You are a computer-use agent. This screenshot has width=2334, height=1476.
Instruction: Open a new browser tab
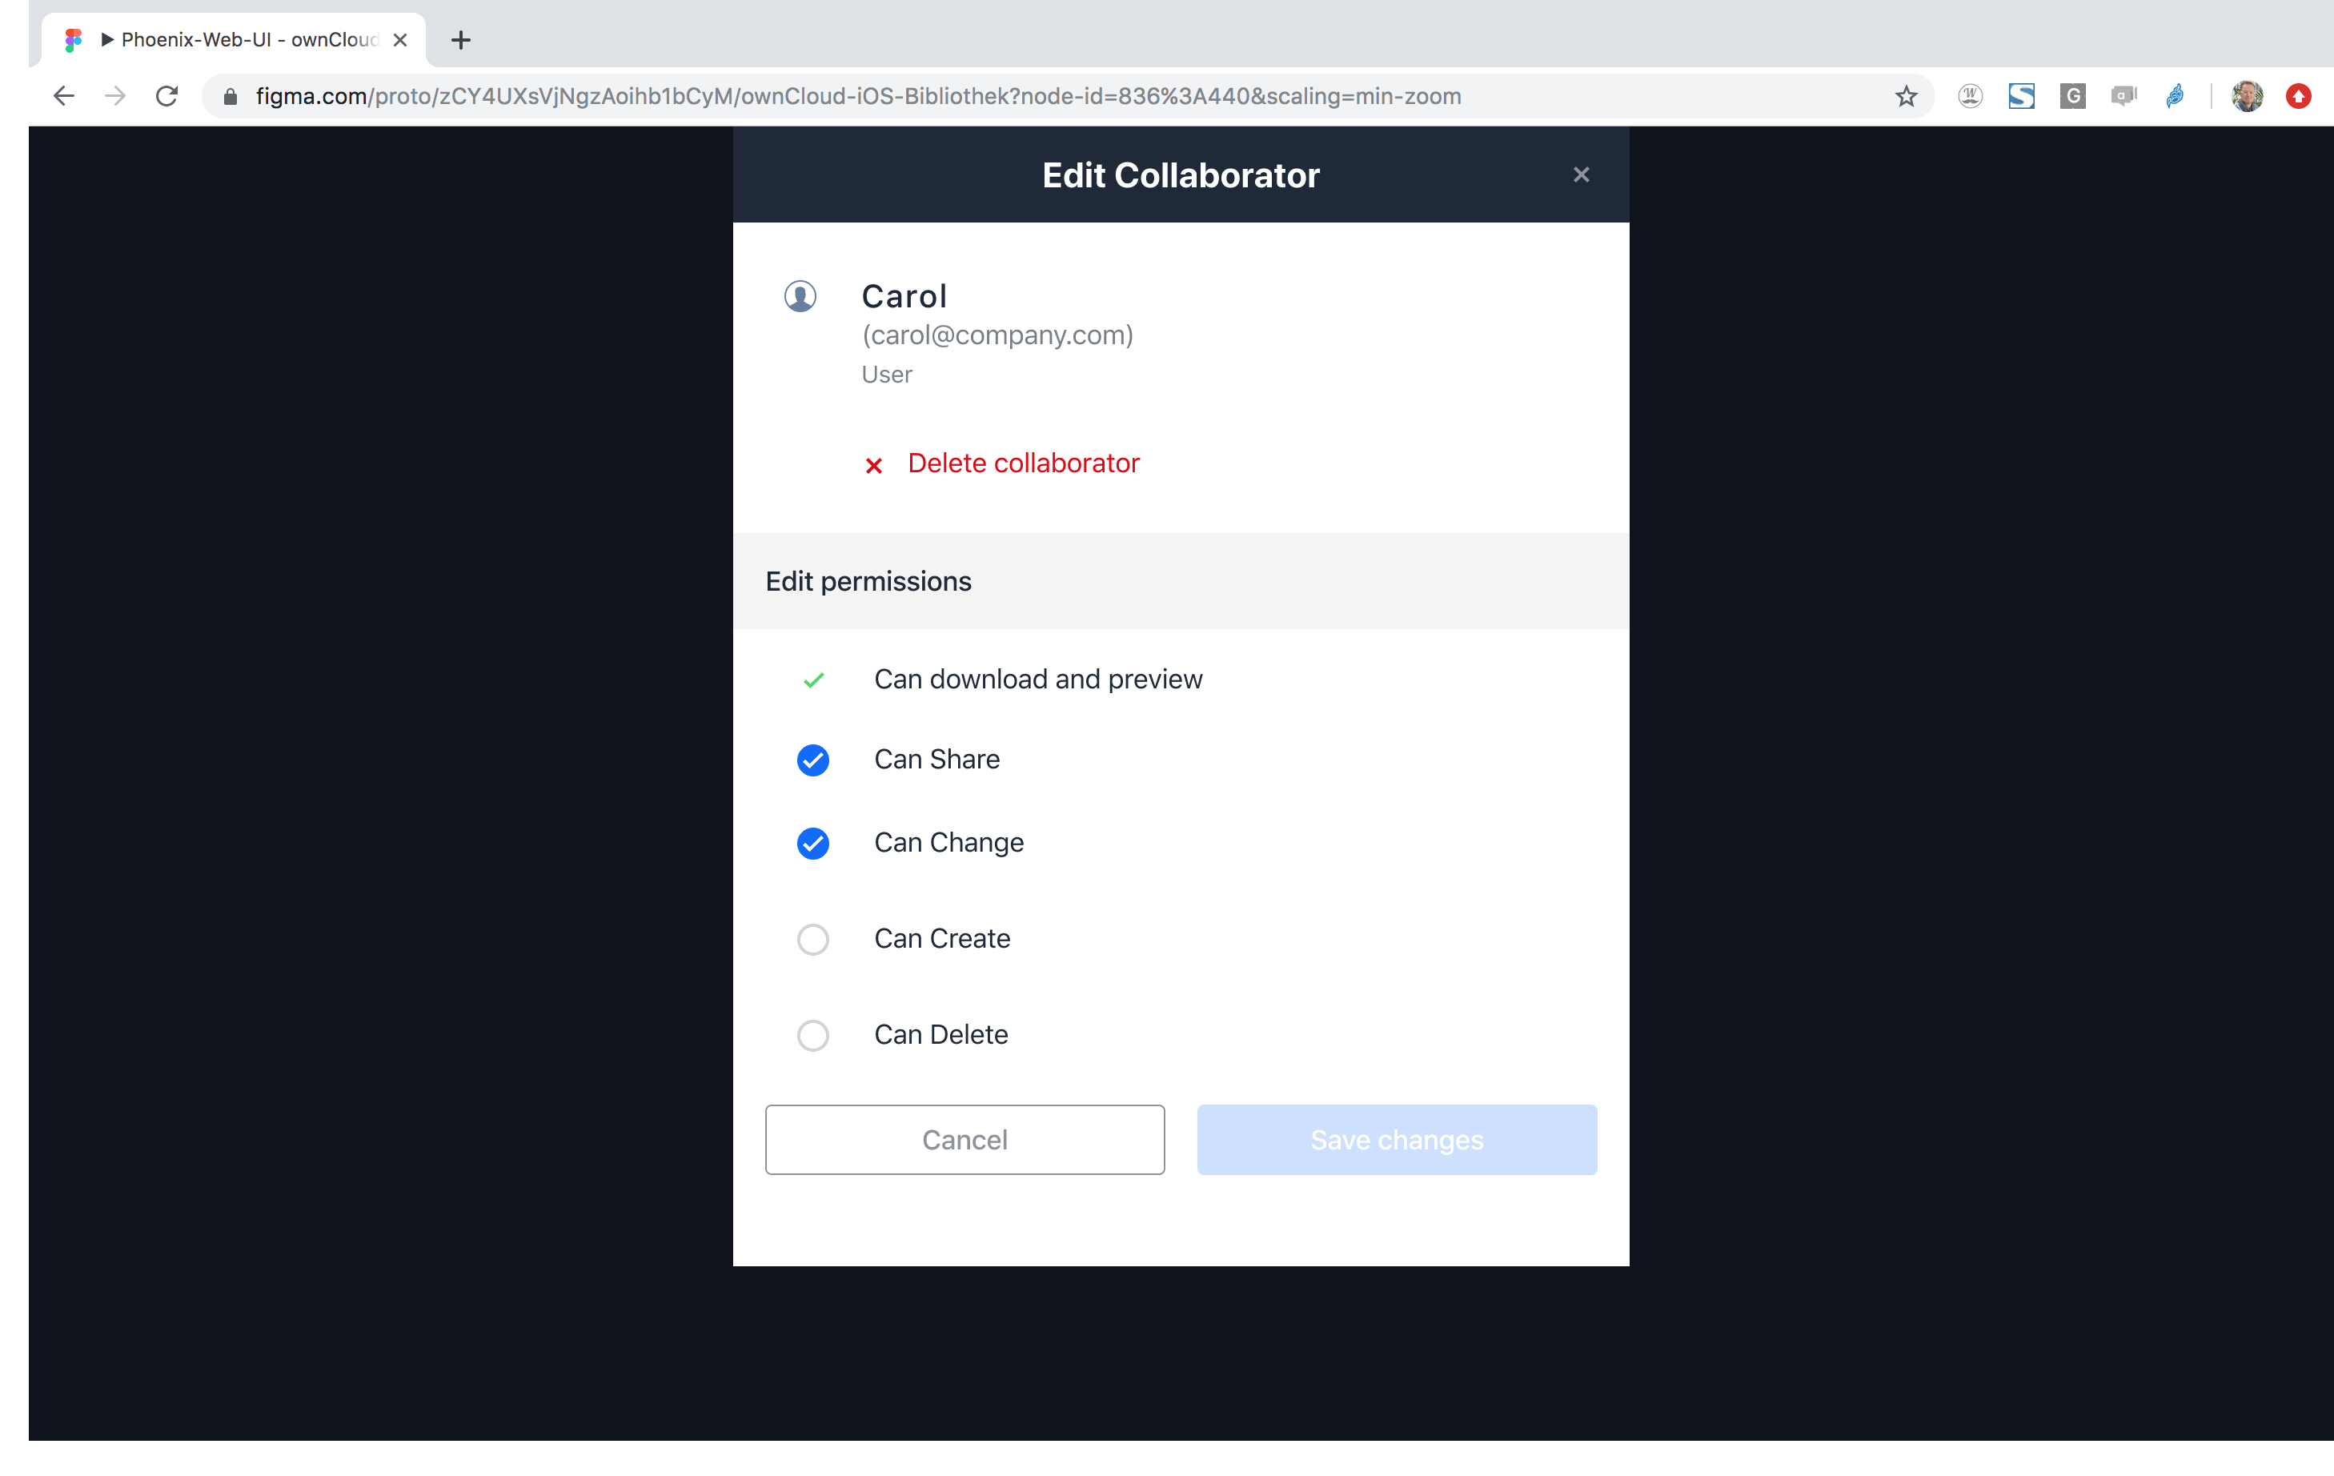pyautogui.click(x=461, y=40)
